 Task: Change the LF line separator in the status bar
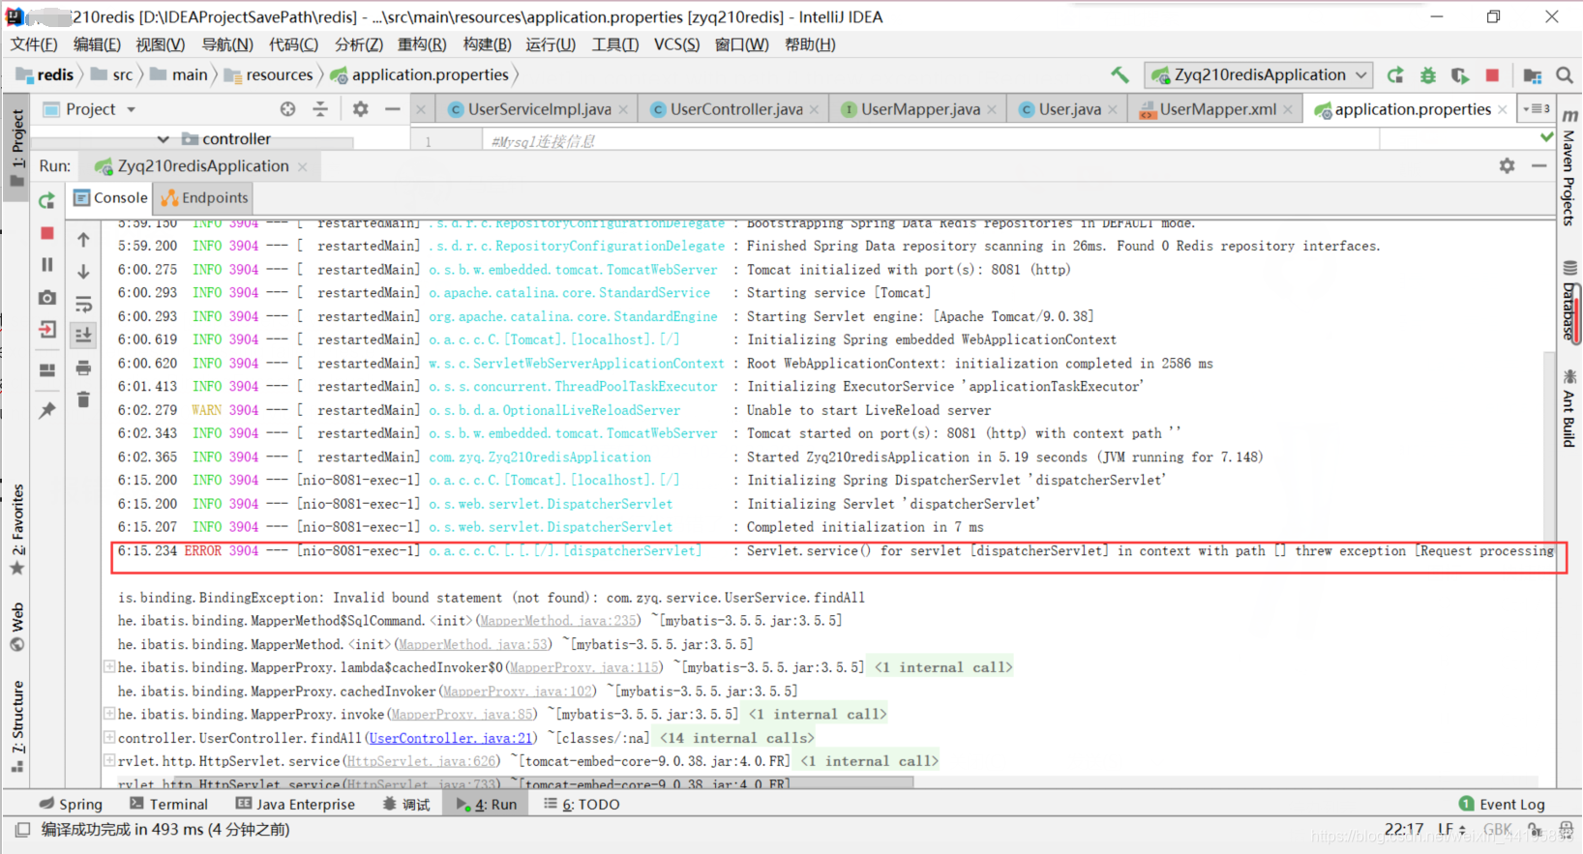point(1450,830)
